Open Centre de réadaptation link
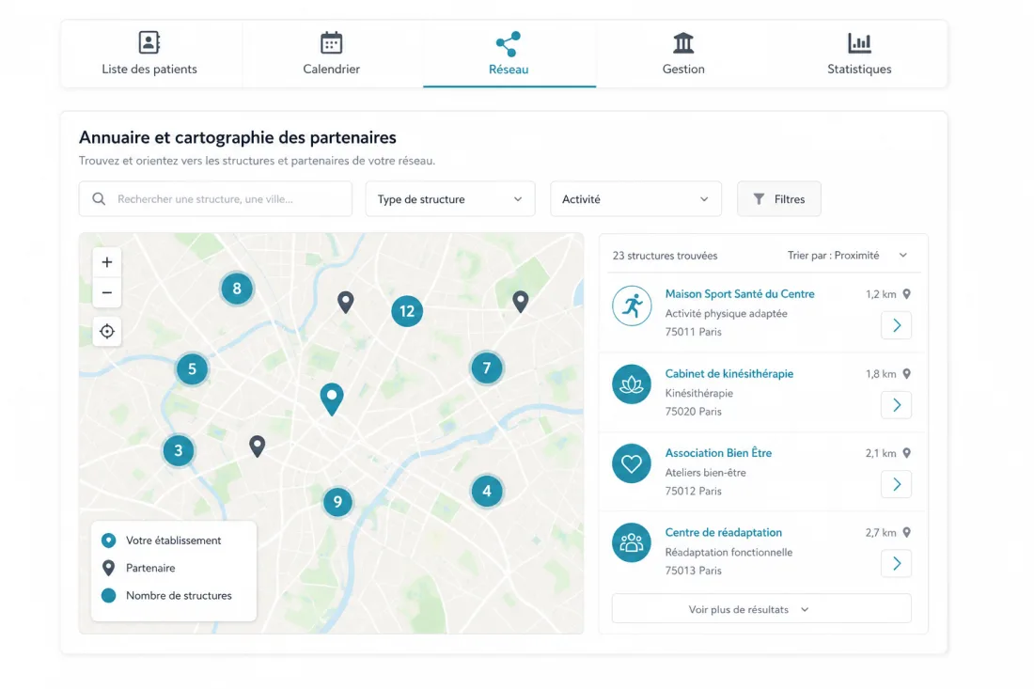Screen dimensions: 1034x689 click(724, 533)
